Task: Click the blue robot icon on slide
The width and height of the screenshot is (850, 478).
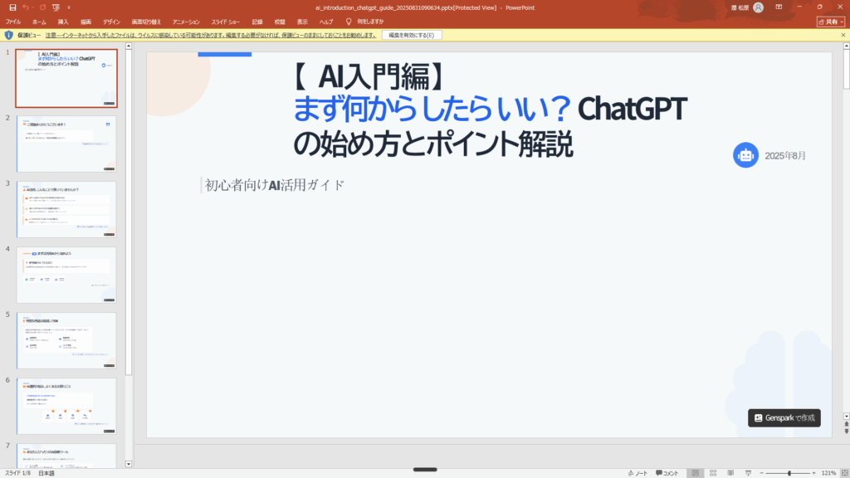Action: click(x=746, y=155)
